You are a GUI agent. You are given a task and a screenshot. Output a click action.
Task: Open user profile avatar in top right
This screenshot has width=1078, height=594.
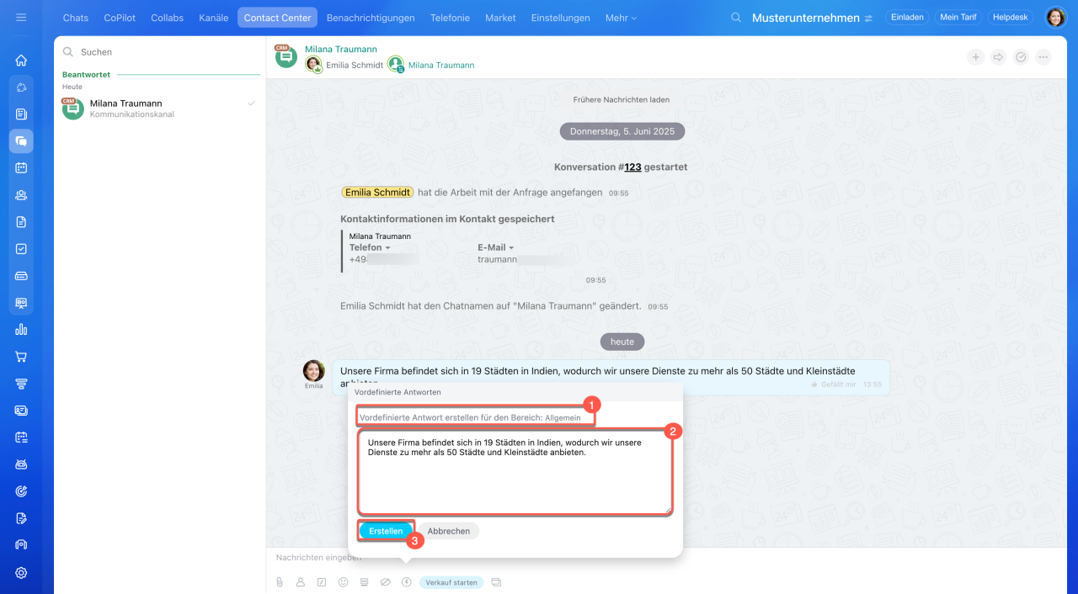tap(1056, 18)
